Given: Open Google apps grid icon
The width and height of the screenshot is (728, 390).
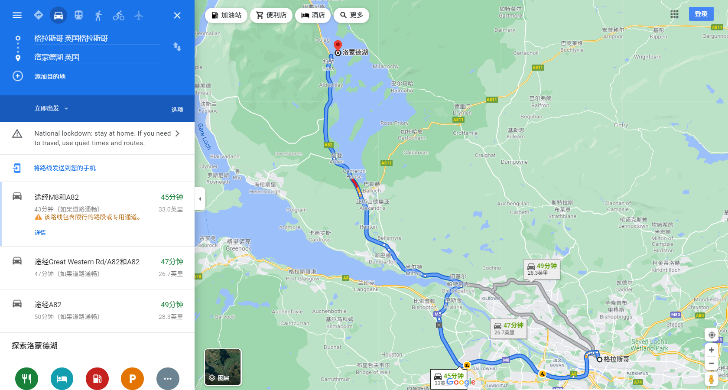Looking at the screenshot, I should (x=674, y=14).
